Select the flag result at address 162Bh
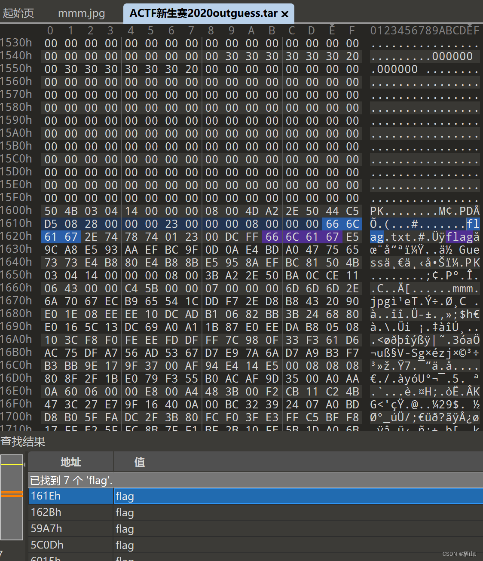Viewport: 483px width, 561px height. [46, 512]
